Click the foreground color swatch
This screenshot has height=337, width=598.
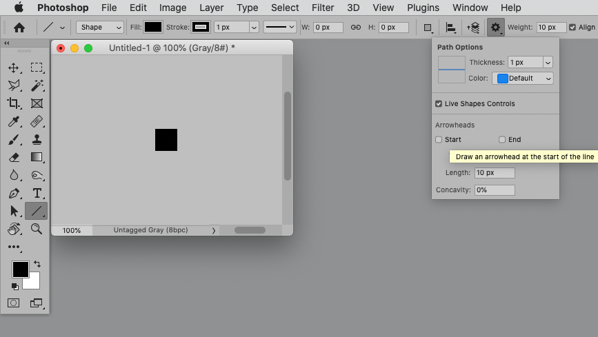pos(21,269)
